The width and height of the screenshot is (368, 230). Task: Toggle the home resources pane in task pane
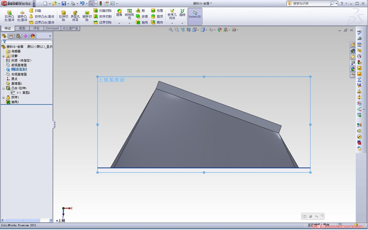coord(353,45)
